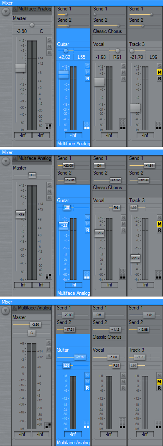Image resolution: width=163 pixels, height=446 pixels.
Task: Click Track 3 grid icon in the labeled-fader mixer
Action: click(159, 274)
